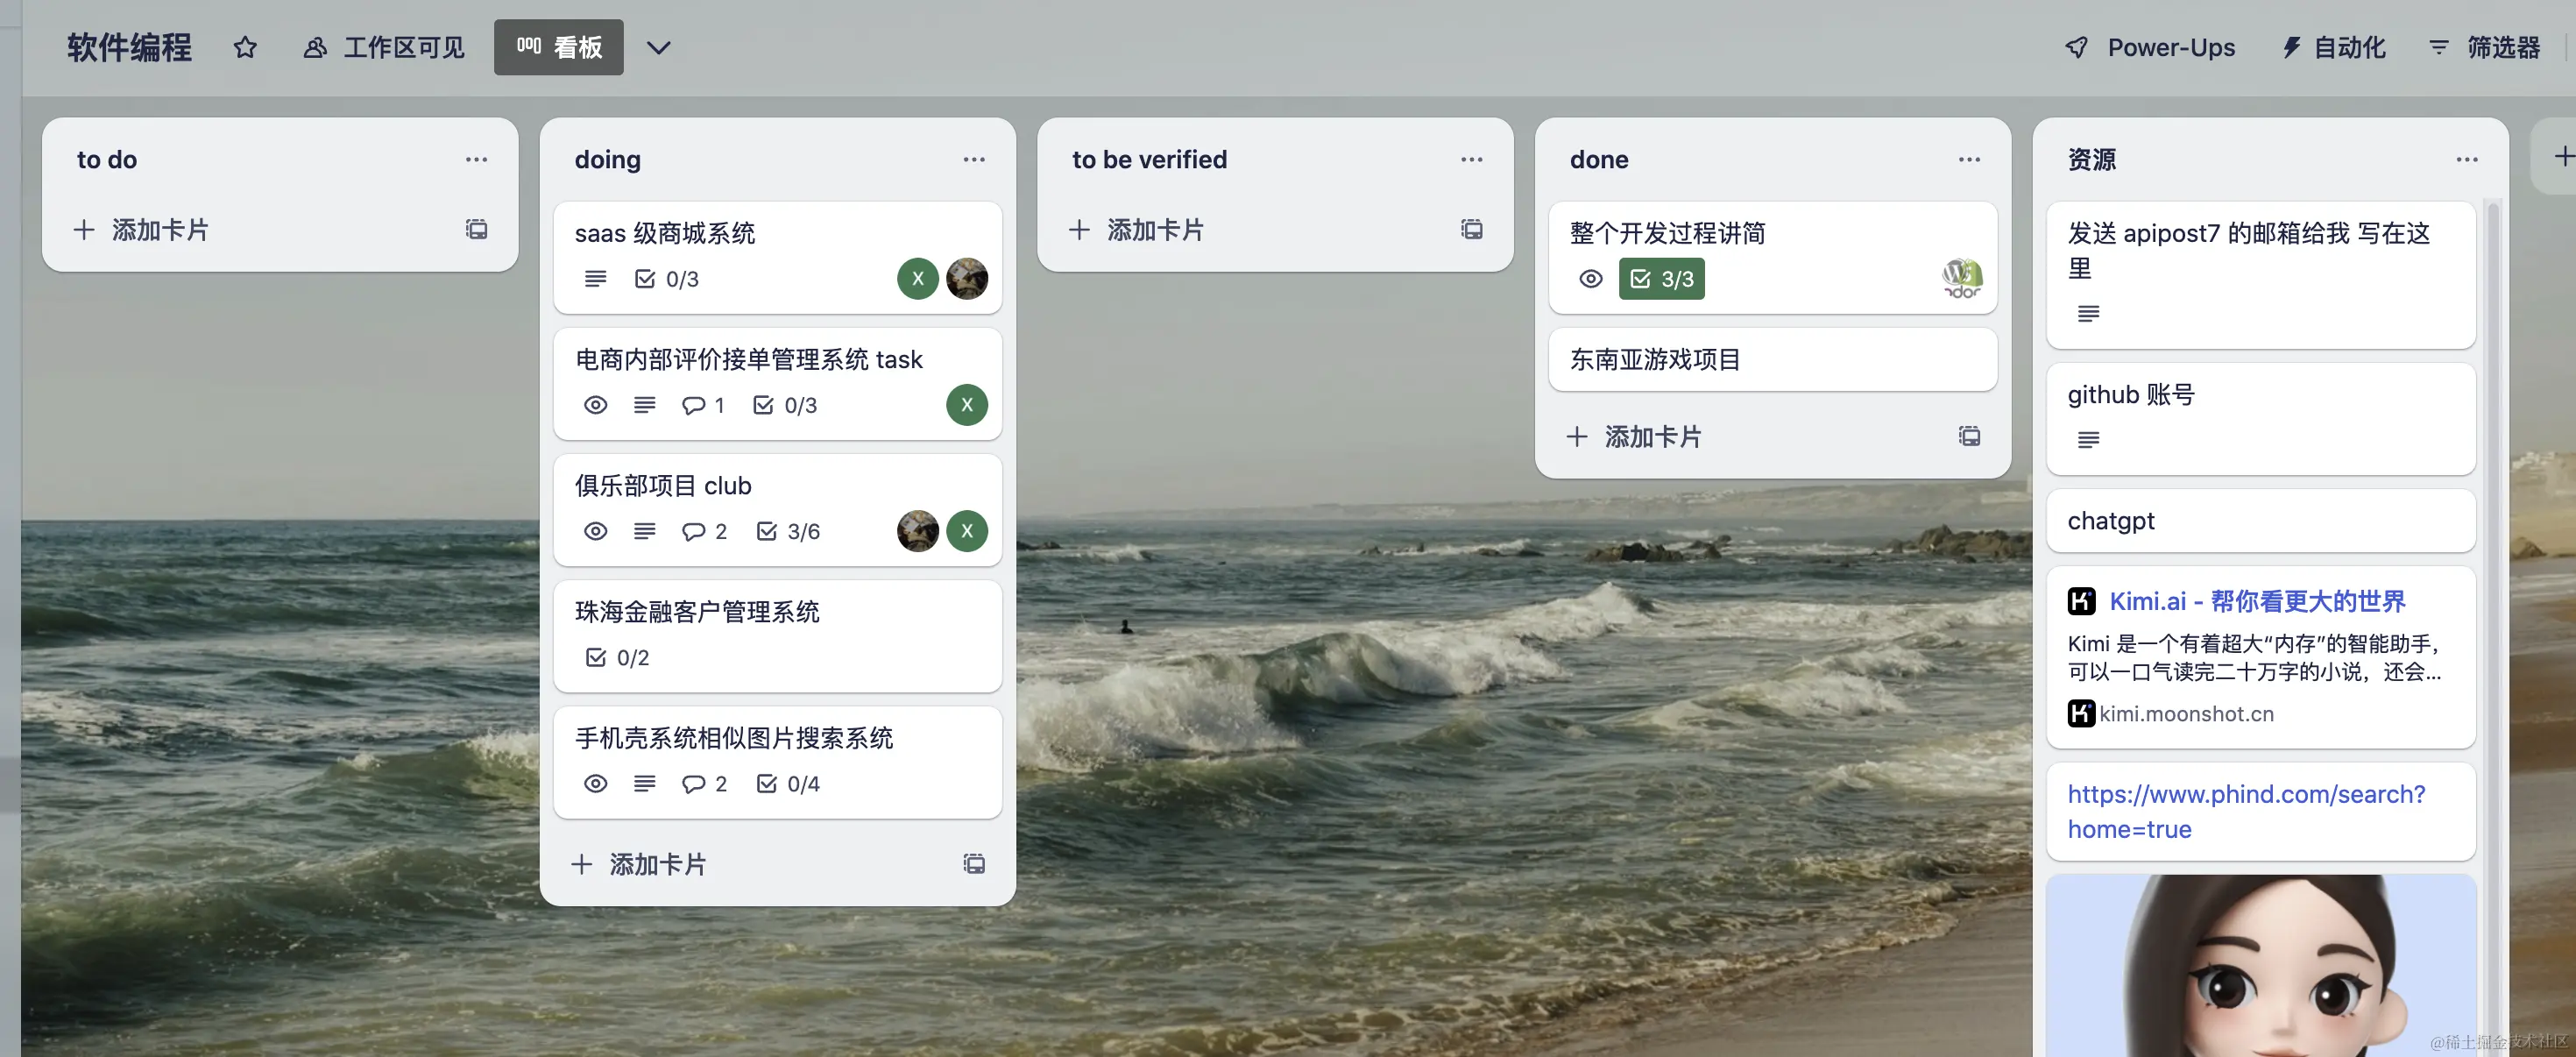Open Kimi.ai link title
Screen dimensions: 2576x1057
[x=2257, y=601]
